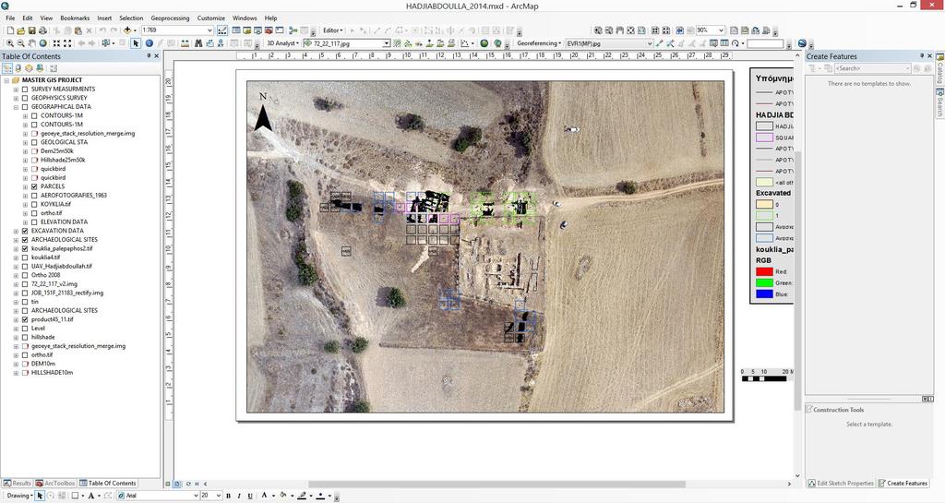Toggle Bold text formatting
Screen dimensions: 945x503
229,496
